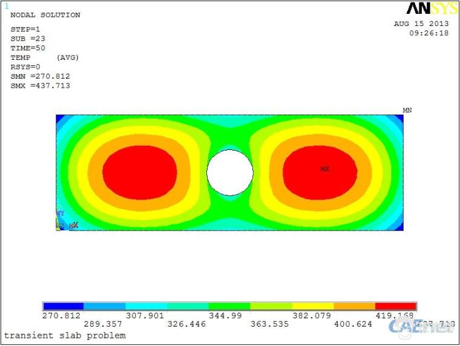Pick the left red hot zone
Viewport: 460px width, 346px height.
coord(140,172)
